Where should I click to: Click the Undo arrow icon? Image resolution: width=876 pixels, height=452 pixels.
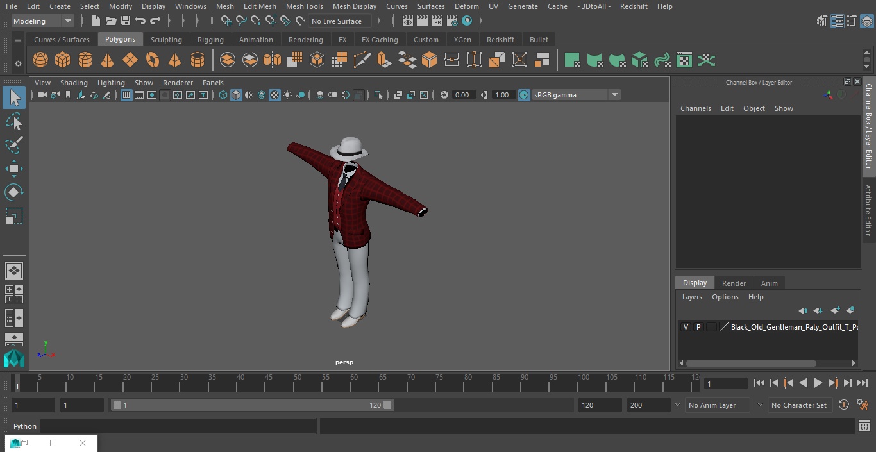point(140,21)
